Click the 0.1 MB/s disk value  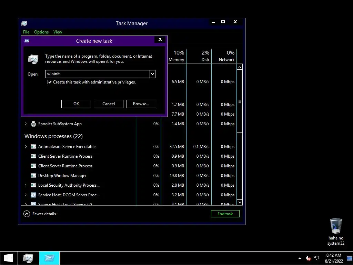coord(201,147)
